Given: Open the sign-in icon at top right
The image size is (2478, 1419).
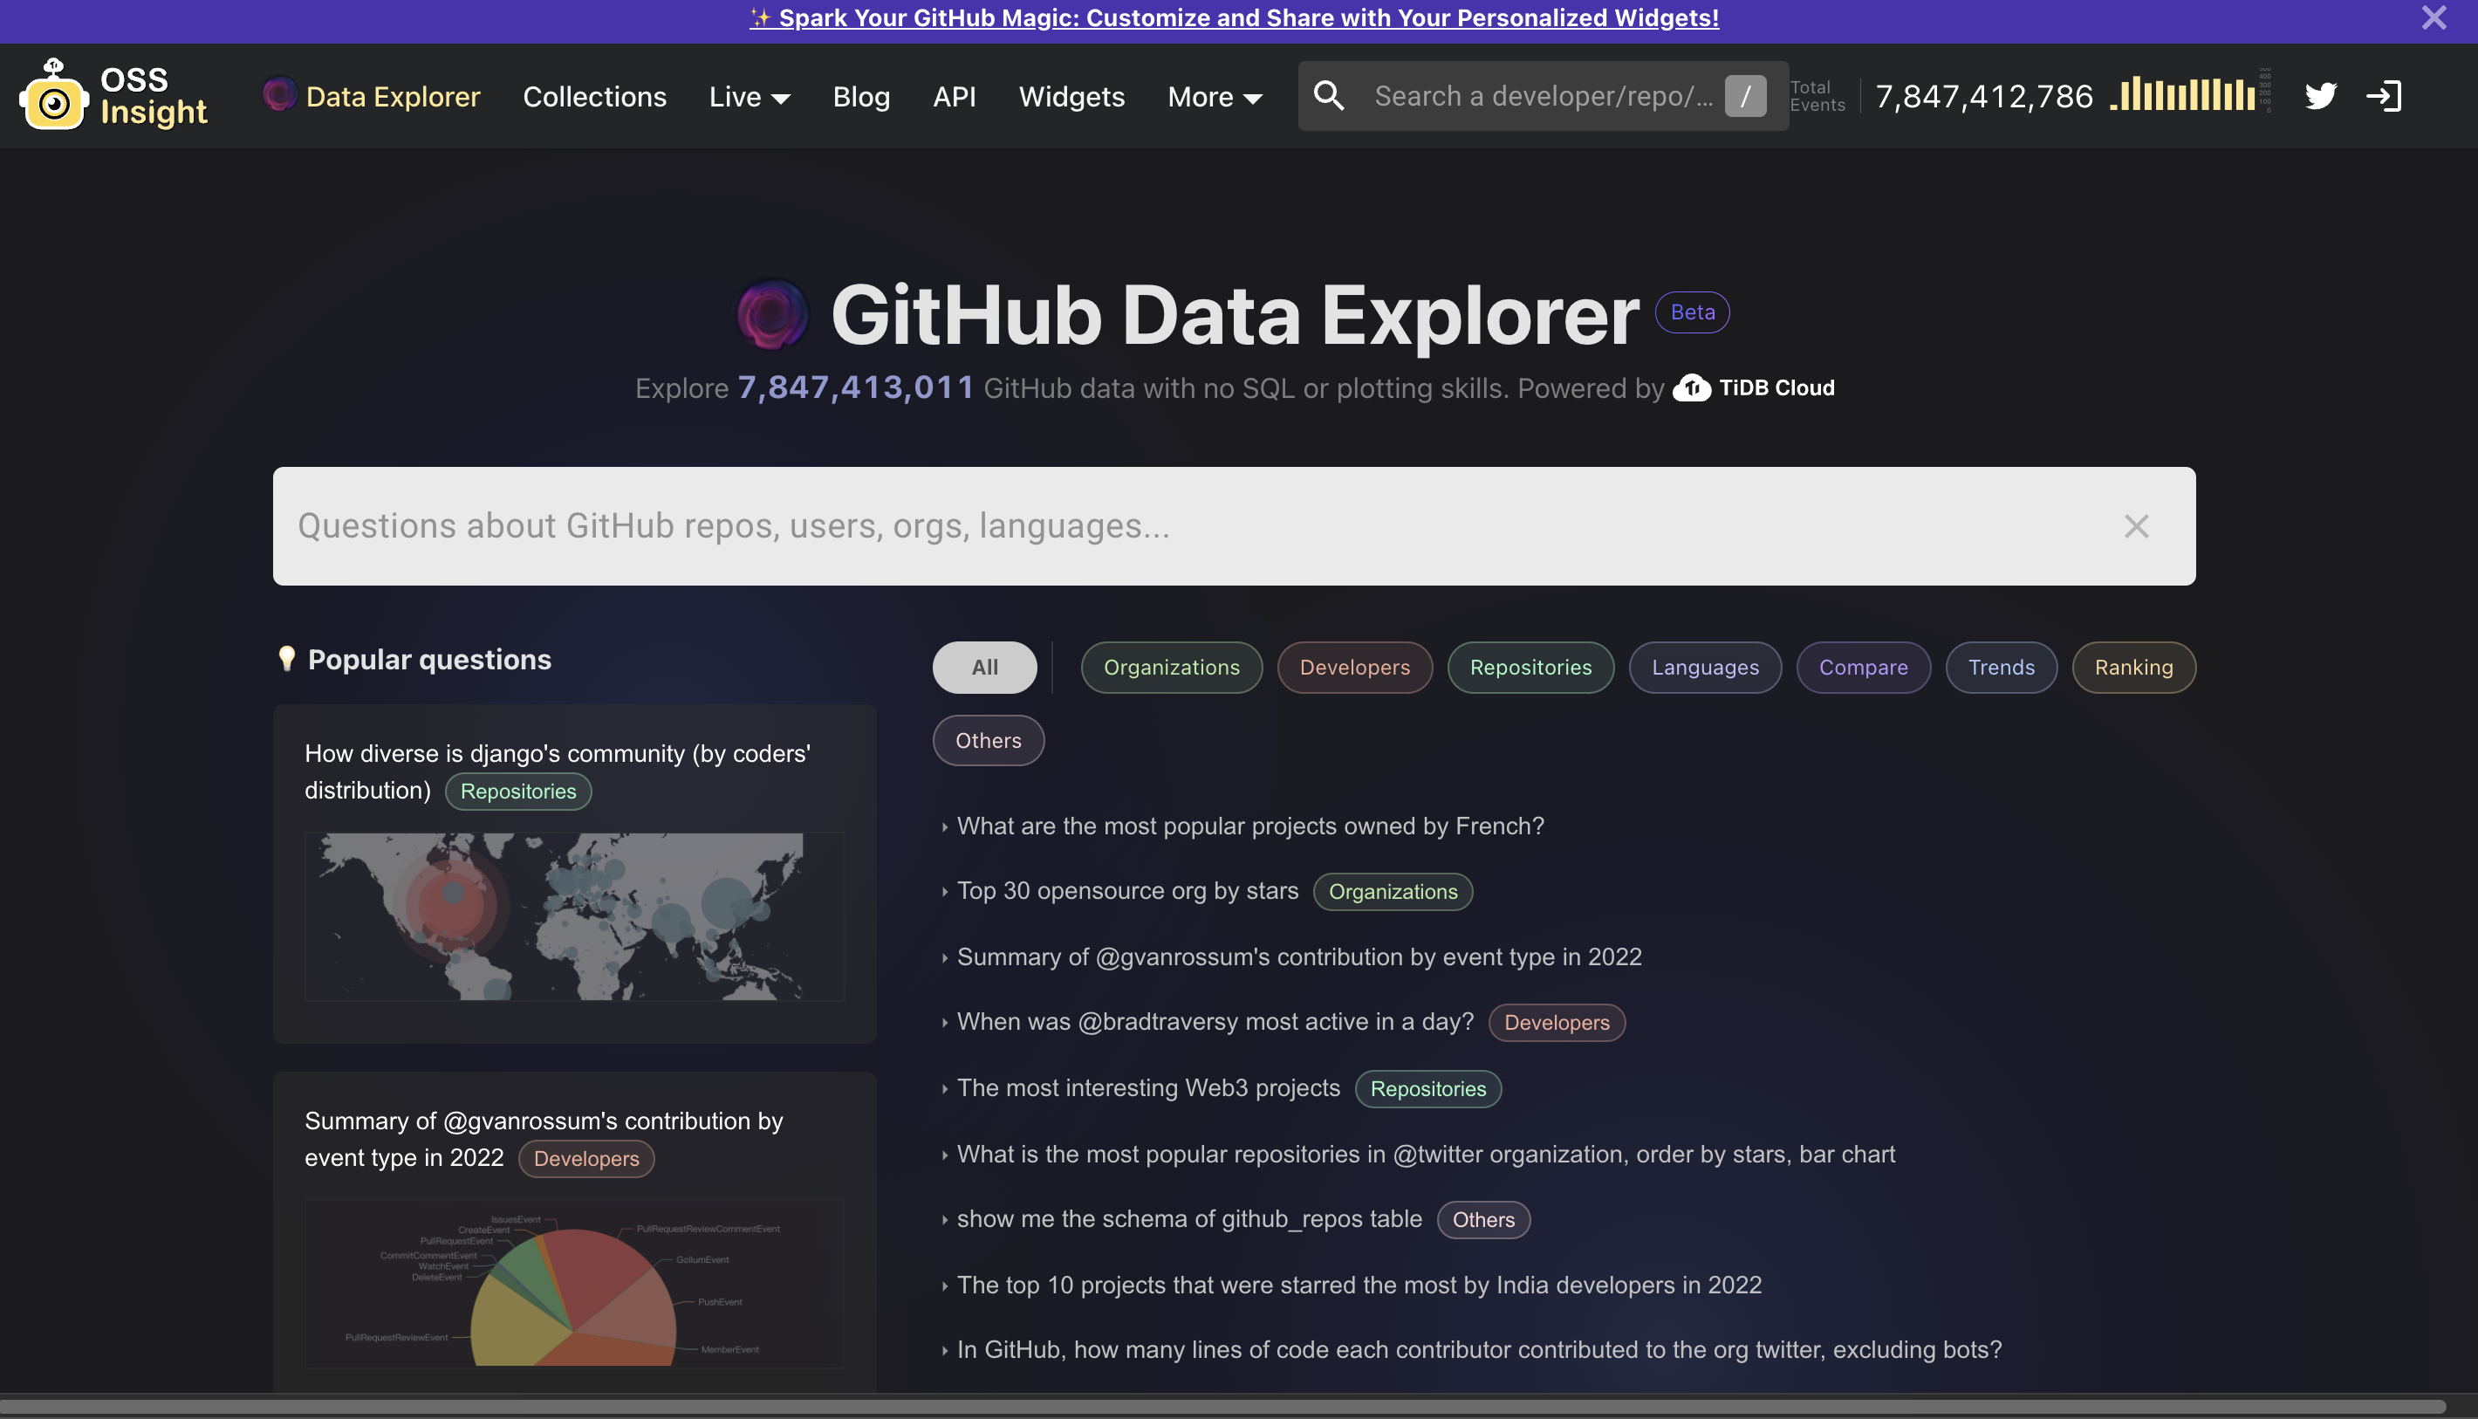Looking at the screenshot, I should (x=2385, y=94).
